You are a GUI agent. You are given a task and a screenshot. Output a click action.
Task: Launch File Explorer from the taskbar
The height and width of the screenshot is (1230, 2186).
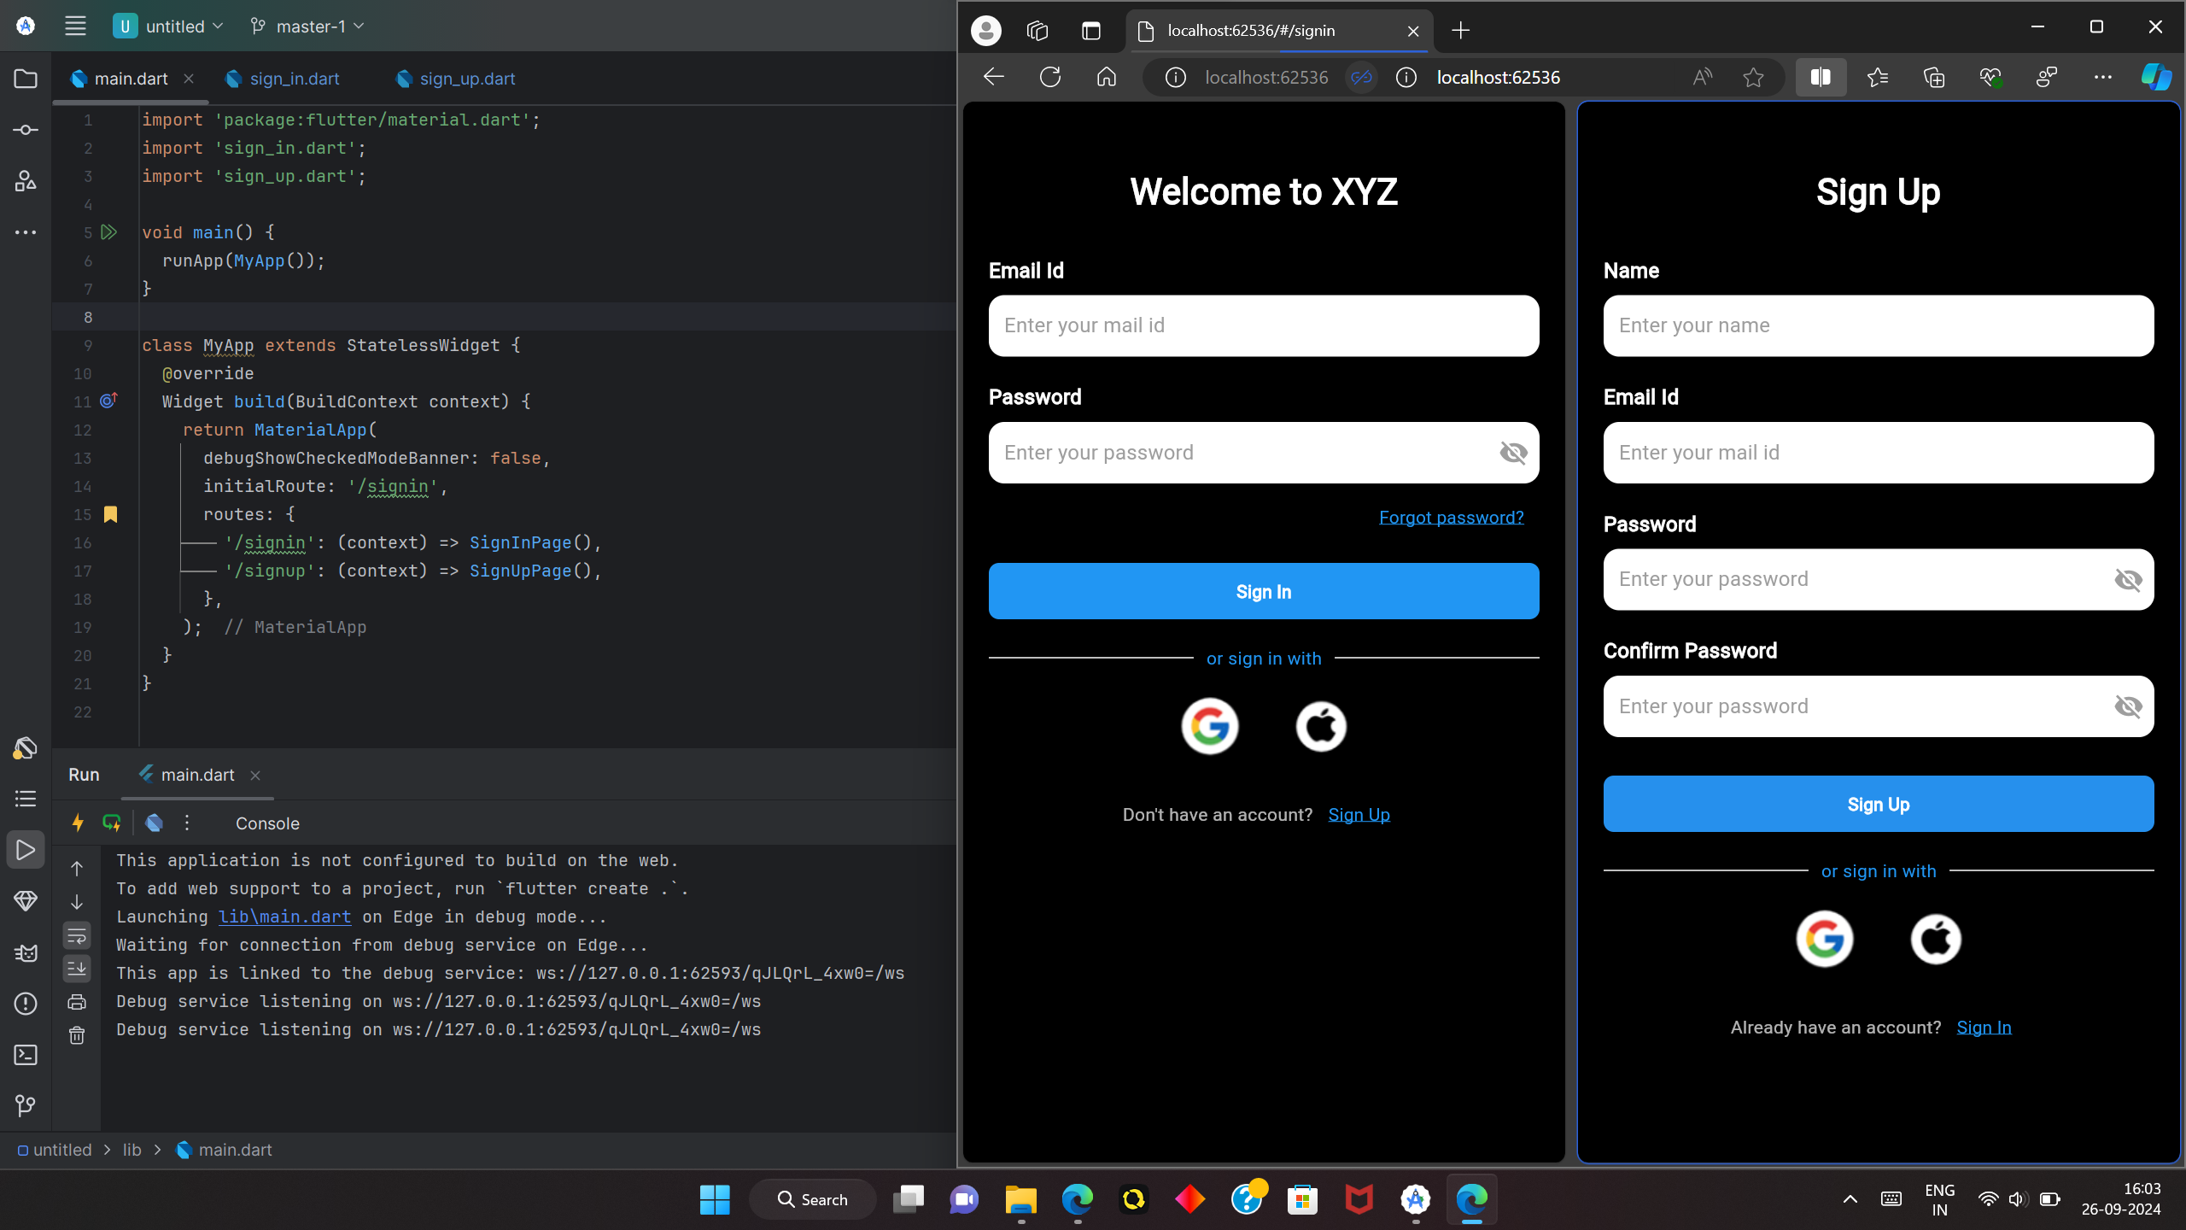click(x=1019, y=1199)
